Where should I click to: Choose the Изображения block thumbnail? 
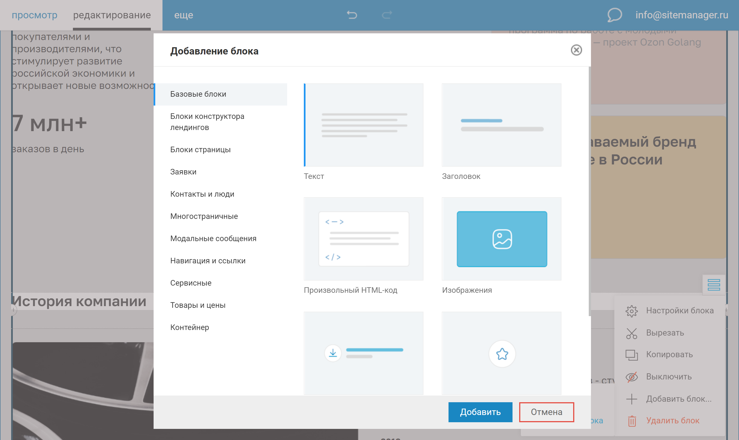(501, 239)
